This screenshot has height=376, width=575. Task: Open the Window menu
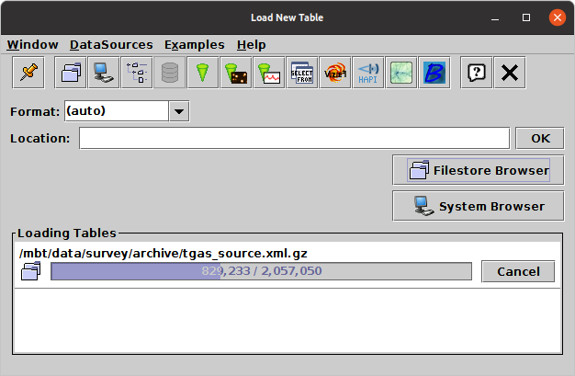click(32, 44)
